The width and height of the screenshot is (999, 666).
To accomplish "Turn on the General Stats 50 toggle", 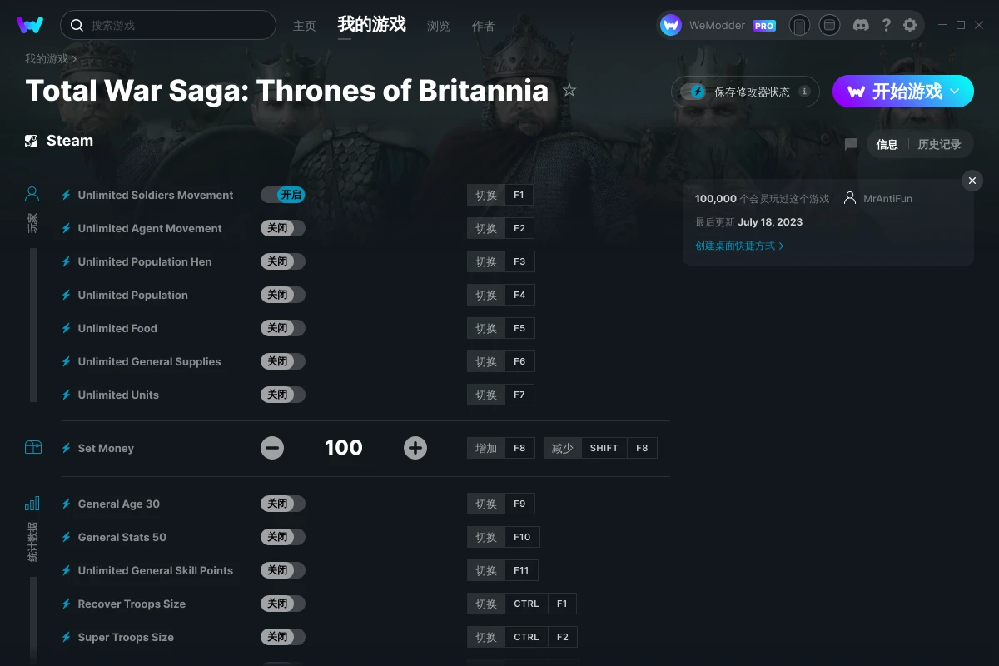I will tap(283, 537).
